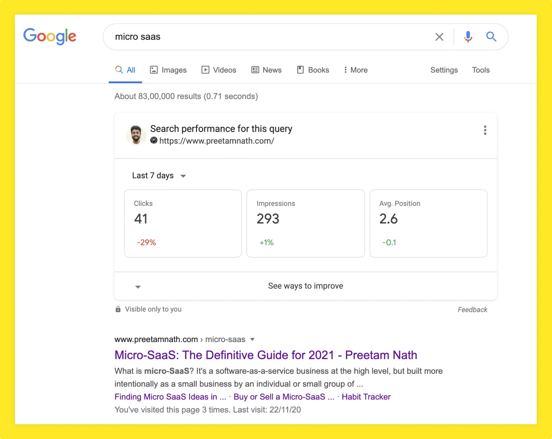Click the profile avatar in performance card

click(136, 135)
